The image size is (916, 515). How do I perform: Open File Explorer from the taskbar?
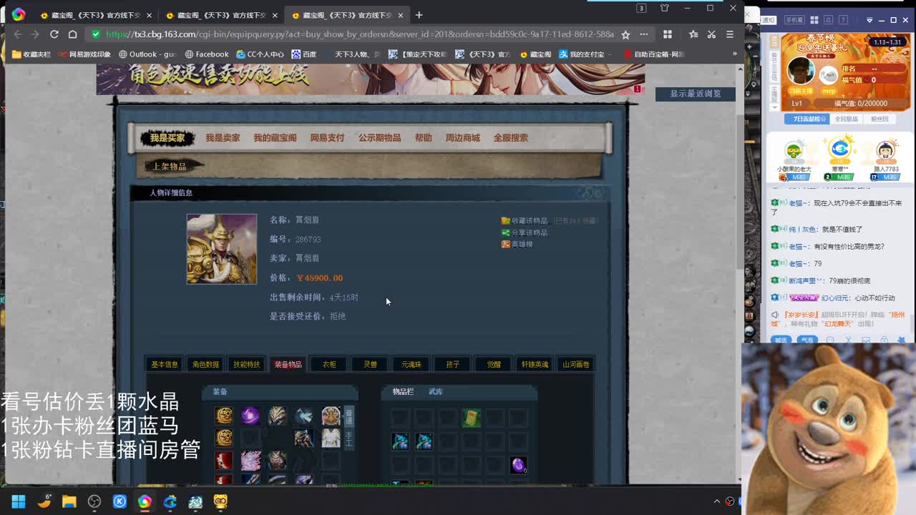[x=69, y=501]
